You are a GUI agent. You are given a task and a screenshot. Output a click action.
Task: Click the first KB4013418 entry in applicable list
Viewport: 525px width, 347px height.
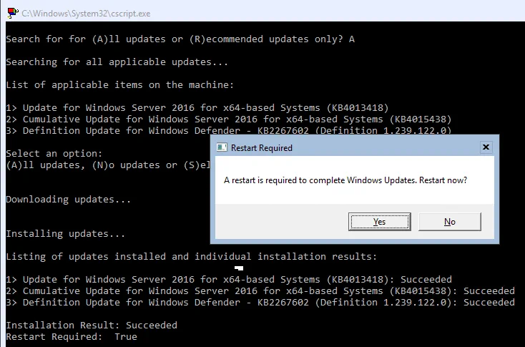197,108
